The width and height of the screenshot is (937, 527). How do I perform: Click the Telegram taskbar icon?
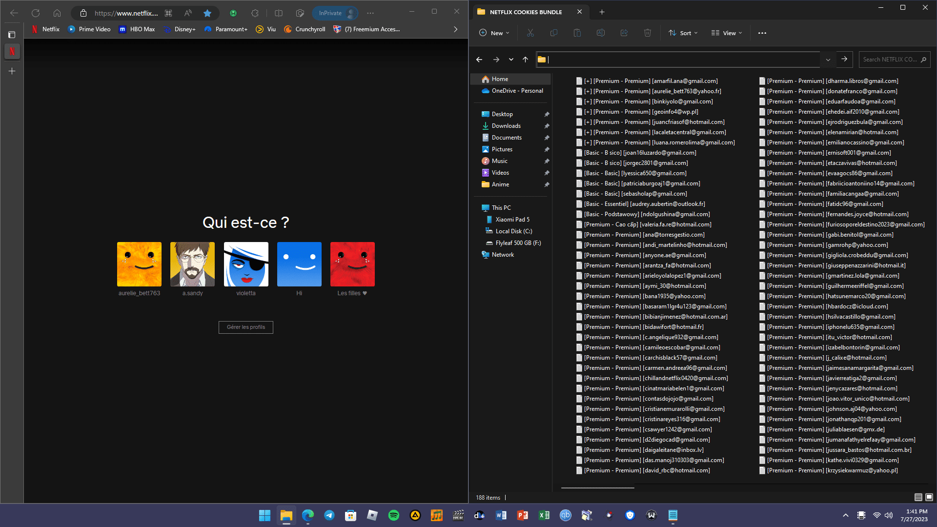pos(329,515)
